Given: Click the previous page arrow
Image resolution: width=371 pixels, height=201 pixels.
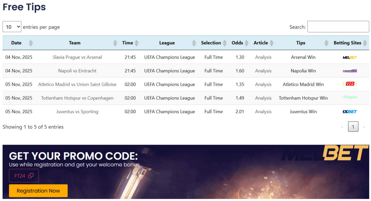Looking at the screenshot, I should tap(342, 127).
